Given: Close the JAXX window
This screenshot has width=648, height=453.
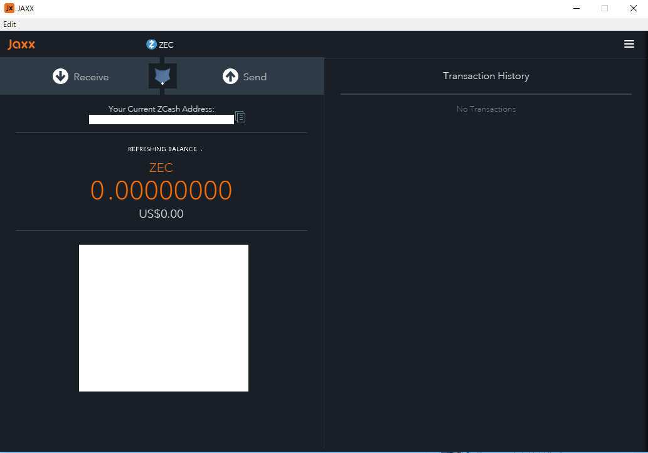Looking at the screenshot, I should coord(633,8).
